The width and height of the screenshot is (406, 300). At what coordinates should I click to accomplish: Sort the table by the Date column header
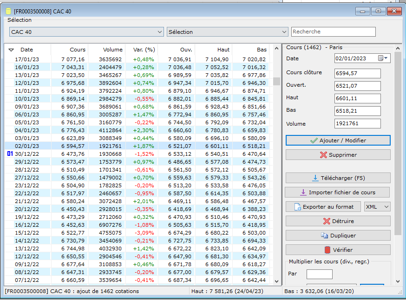26,50
